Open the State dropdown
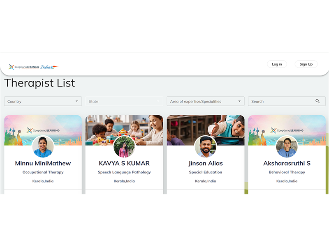 click(124, 101)
